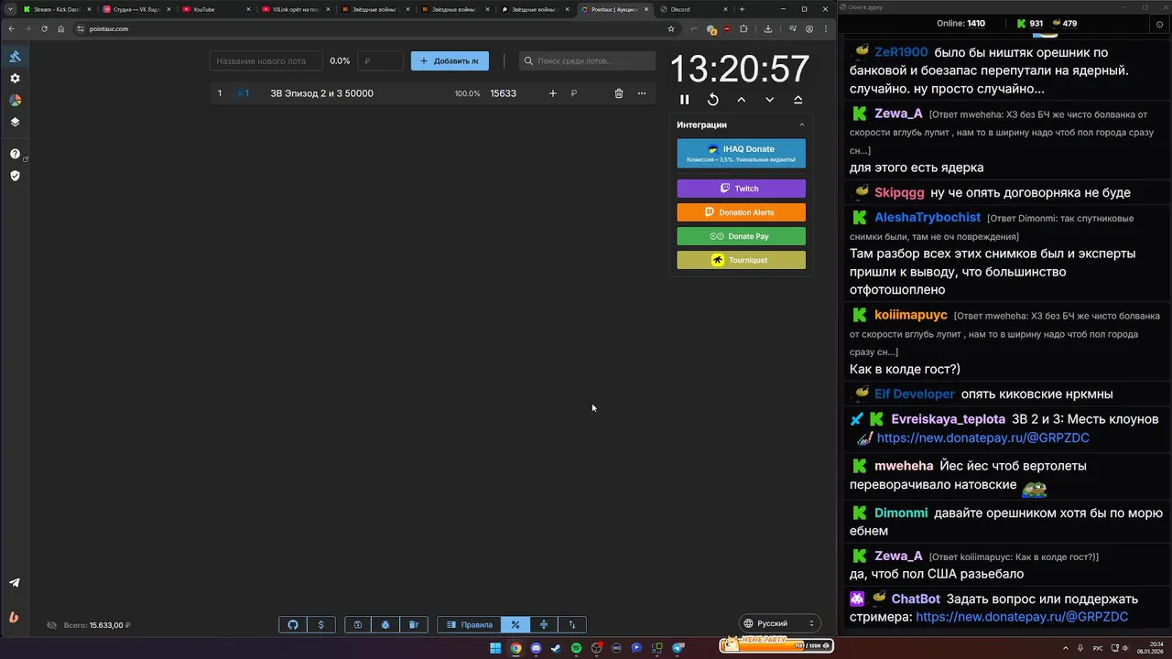Open more options for ЗВ Эпизод lot
The height and width of the screenshot is (659, 1172).
pyautogui.click(x=642, y=93)
